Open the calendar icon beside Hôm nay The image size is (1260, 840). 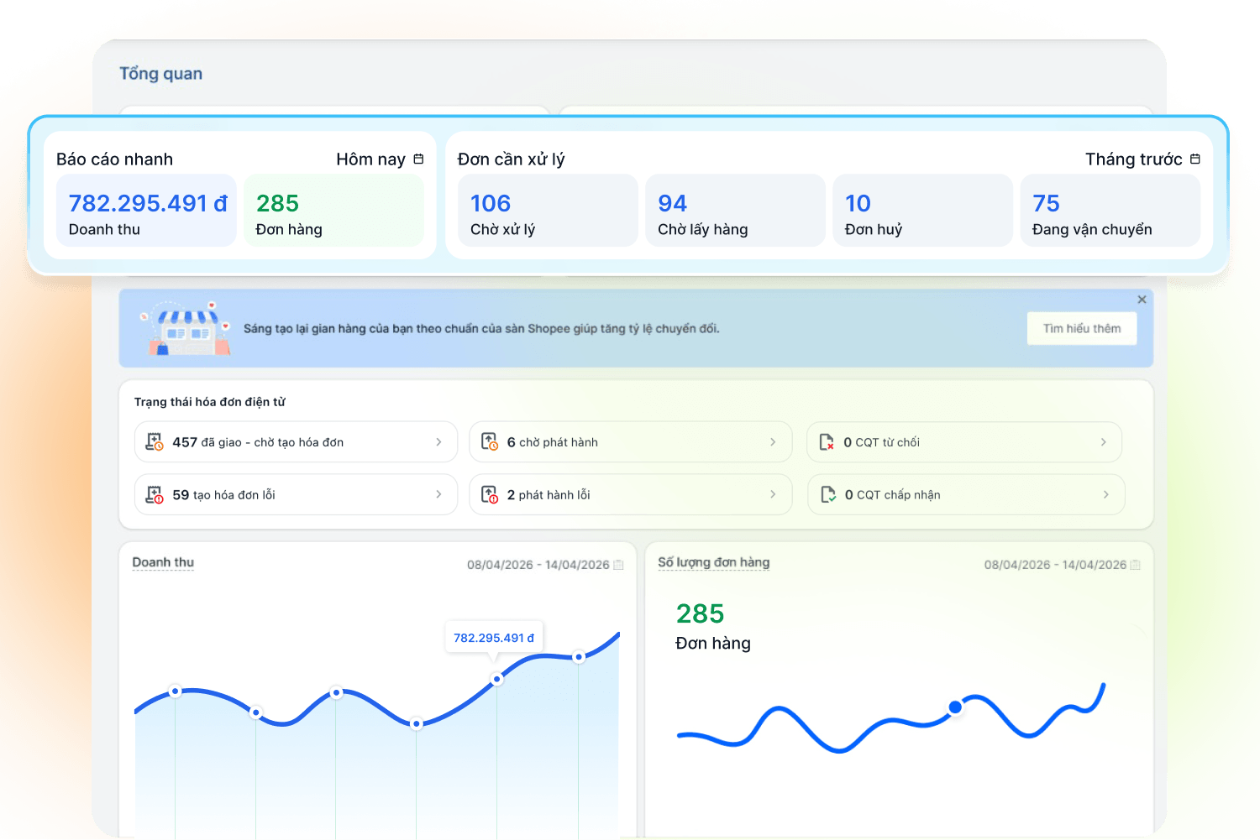pos(418,159)
